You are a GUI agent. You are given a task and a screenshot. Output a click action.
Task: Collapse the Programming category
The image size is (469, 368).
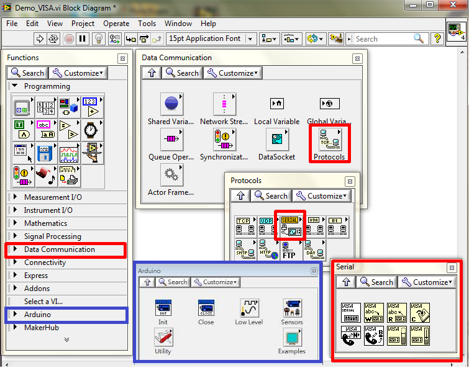15,86
